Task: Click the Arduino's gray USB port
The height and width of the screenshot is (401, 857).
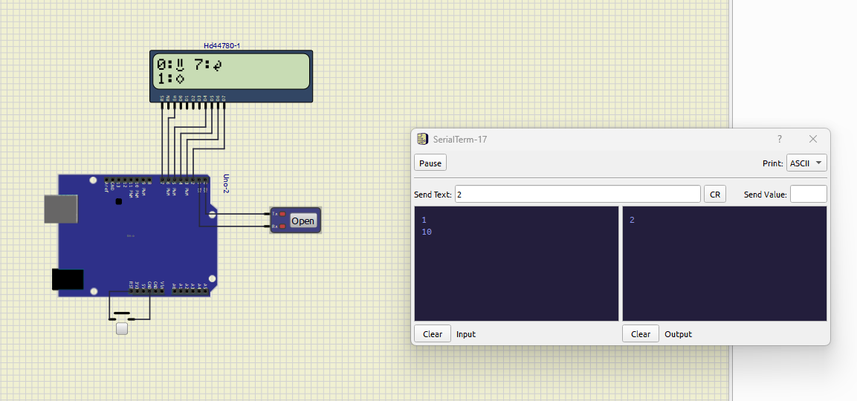Action: [60, 209]
